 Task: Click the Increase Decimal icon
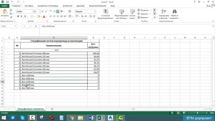click(90, 16)
